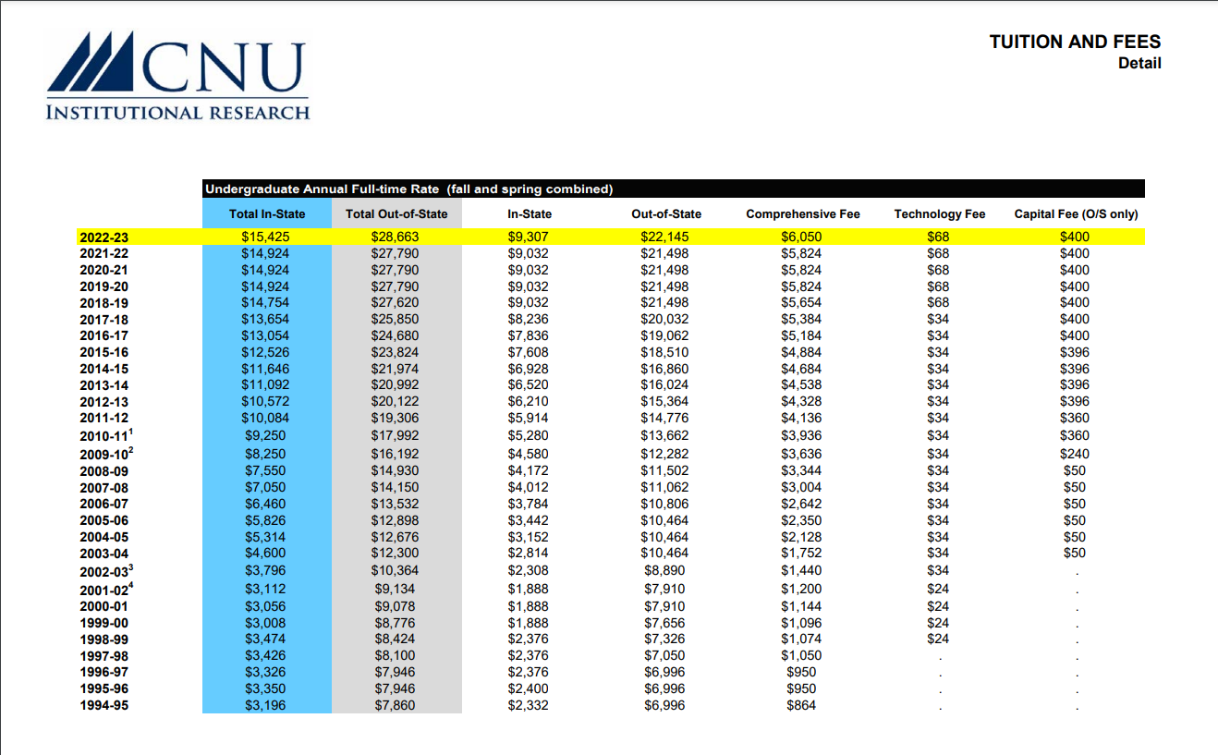The image size is (1218, 755).
Task: Click the $24,680 total out-of-state cell
Action: [395, 335]
